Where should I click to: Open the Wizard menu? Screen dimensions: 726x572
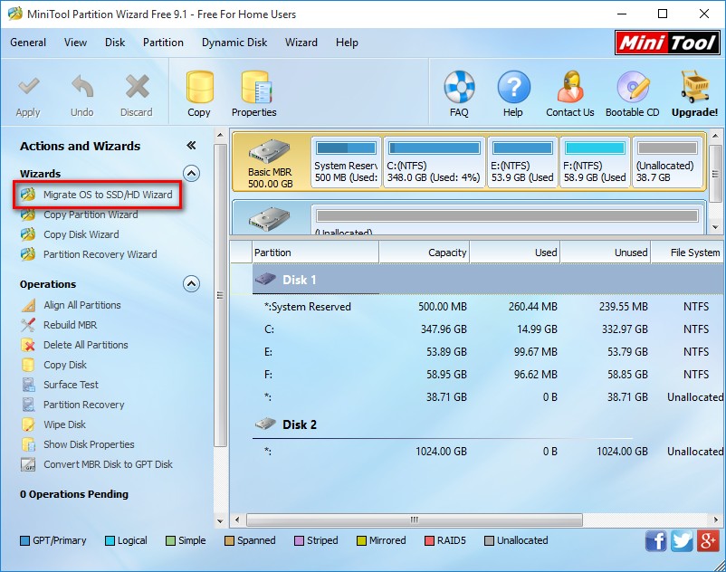pos(301,43)
